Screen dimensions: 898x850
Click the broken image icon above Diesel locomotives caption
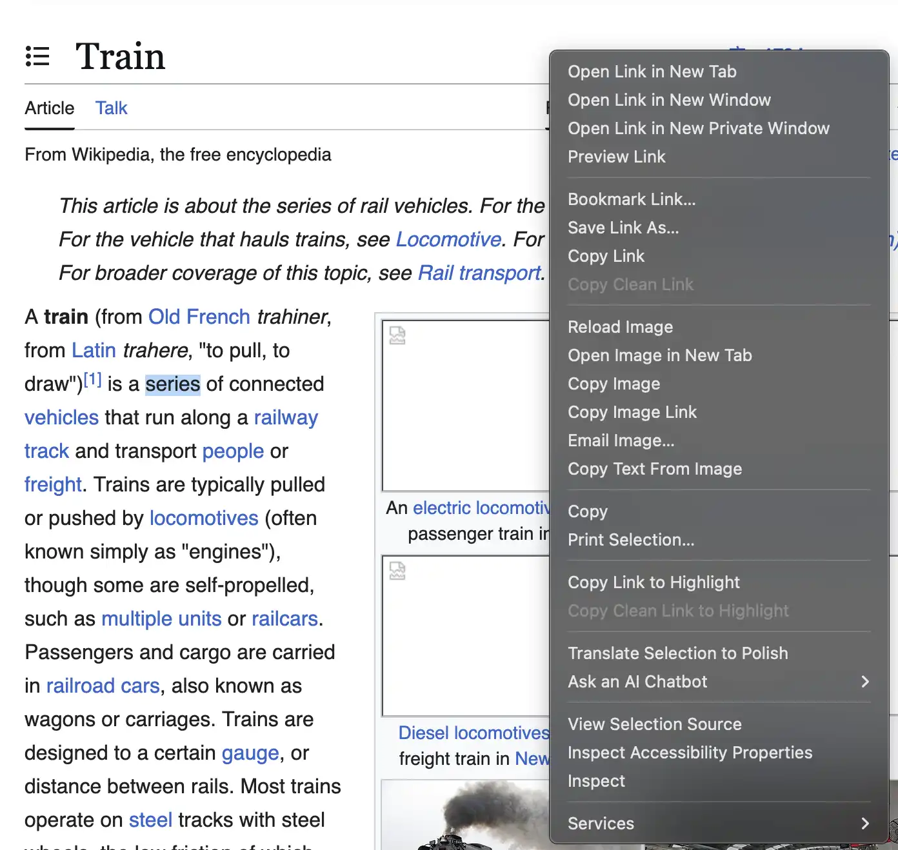pos(397,571)
